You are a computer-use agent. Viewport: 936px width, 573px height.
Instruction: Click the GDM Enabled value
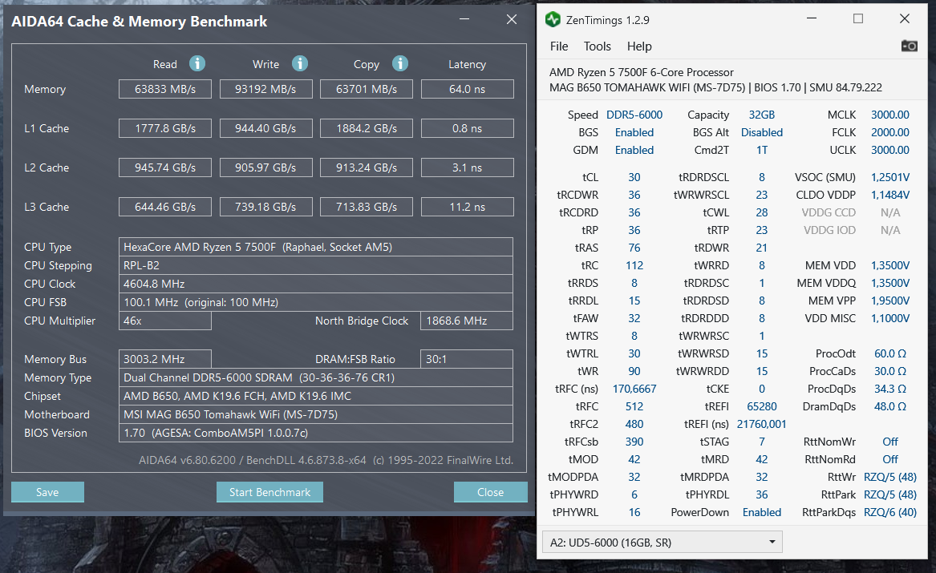[634, 150]
